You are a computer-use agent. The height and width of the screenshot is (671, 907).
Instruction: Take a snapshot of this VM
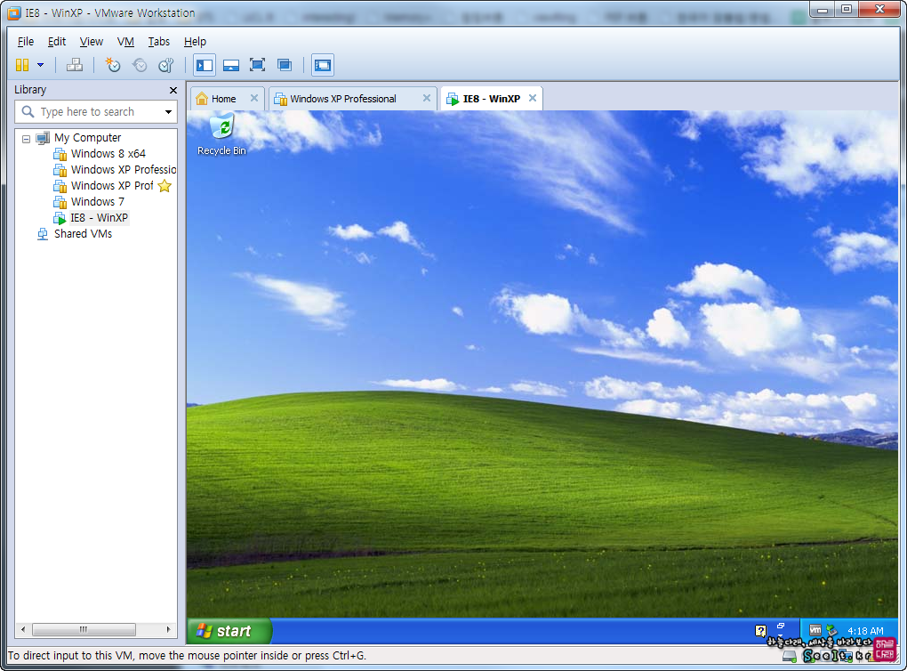coord(113,65)
